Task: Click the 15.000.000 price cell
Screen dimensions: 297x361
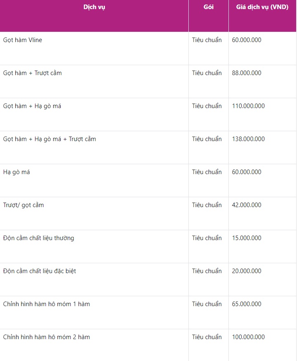Action: [247, 238]
